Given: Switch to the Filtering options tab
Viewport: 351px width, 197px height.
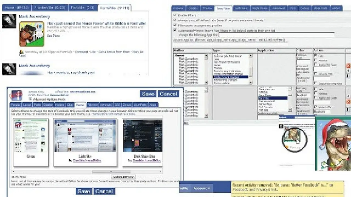Looking at the screenshot, I should tap(92, 105).
